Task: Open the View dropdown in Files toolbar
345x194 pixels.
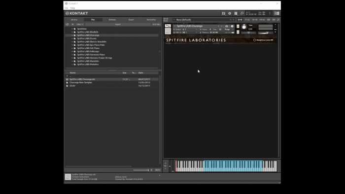Action: click(x=80, y=25)
